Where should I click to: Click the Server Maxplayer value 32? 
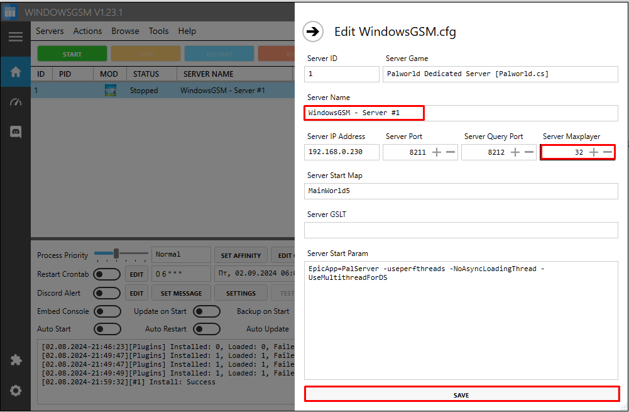coord(579,152)
